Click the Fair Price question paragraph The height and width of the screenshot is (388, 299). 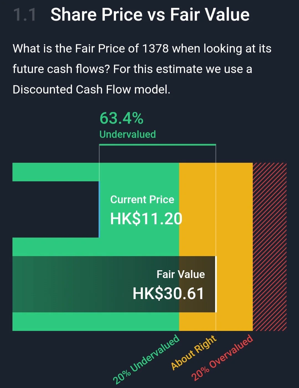(142, 69)
